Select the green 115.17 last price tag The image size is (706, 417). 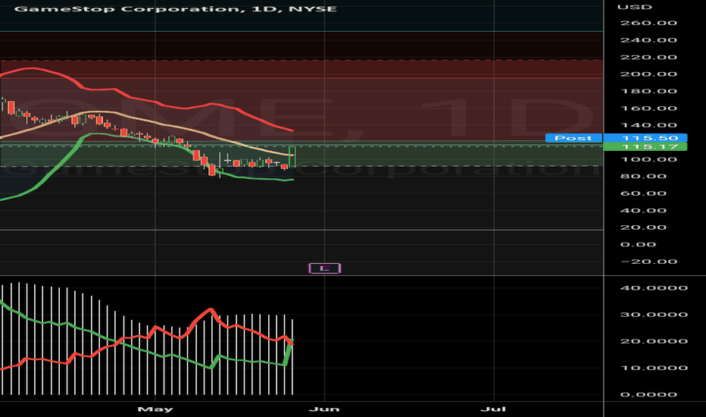pyautogui.click(x=645, y=146)
